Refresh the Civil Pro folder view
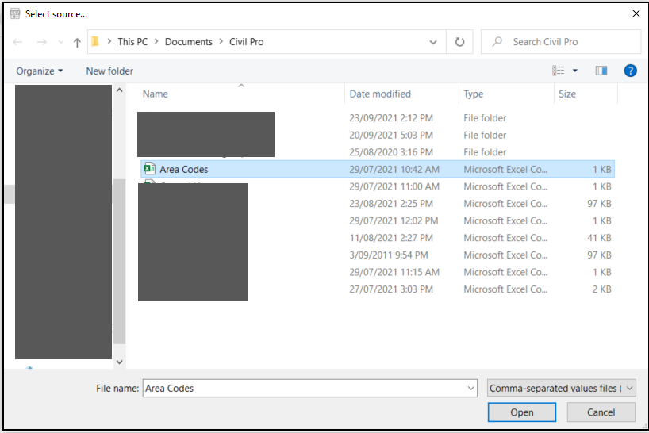Screen dimensions: 649x433 tap(459, 42)
